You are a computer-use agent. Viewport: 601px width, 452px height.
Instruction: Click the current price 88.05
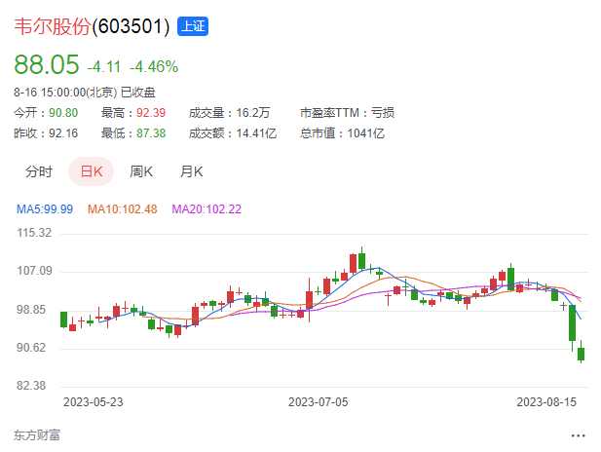47,64
